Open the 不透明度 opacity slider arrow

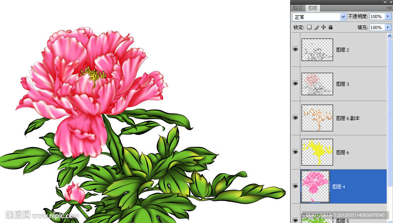tap(388, 17)
